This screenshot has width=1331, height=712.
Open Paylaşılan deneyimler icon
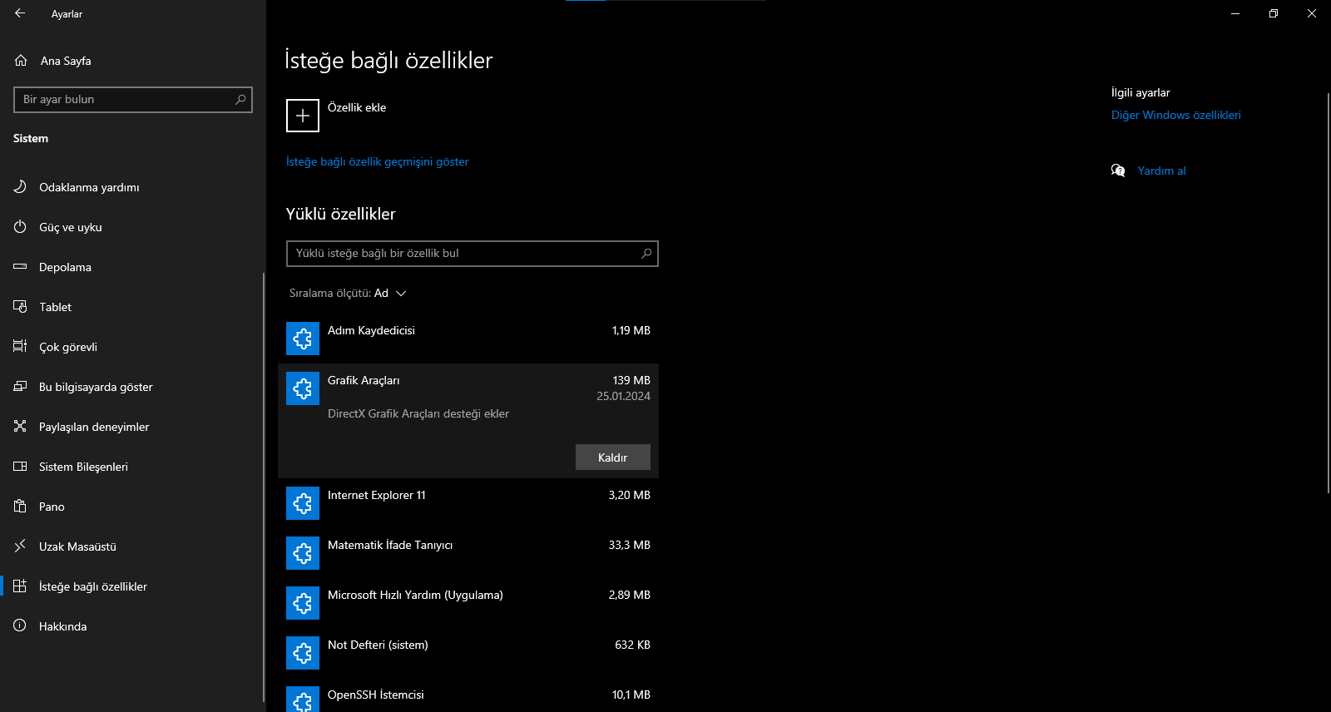click(20, 426)
